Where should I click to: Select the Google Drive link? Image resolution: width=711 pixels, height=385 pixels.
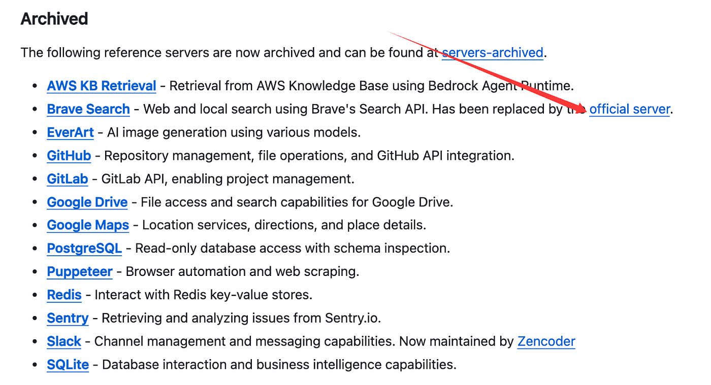[87, 202]
